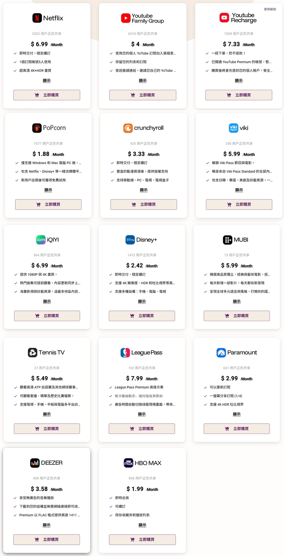Expand 顯示 under the PoPcorn plan
The width and height of the screenshot is (284, 556).
[x=48, y=190]
